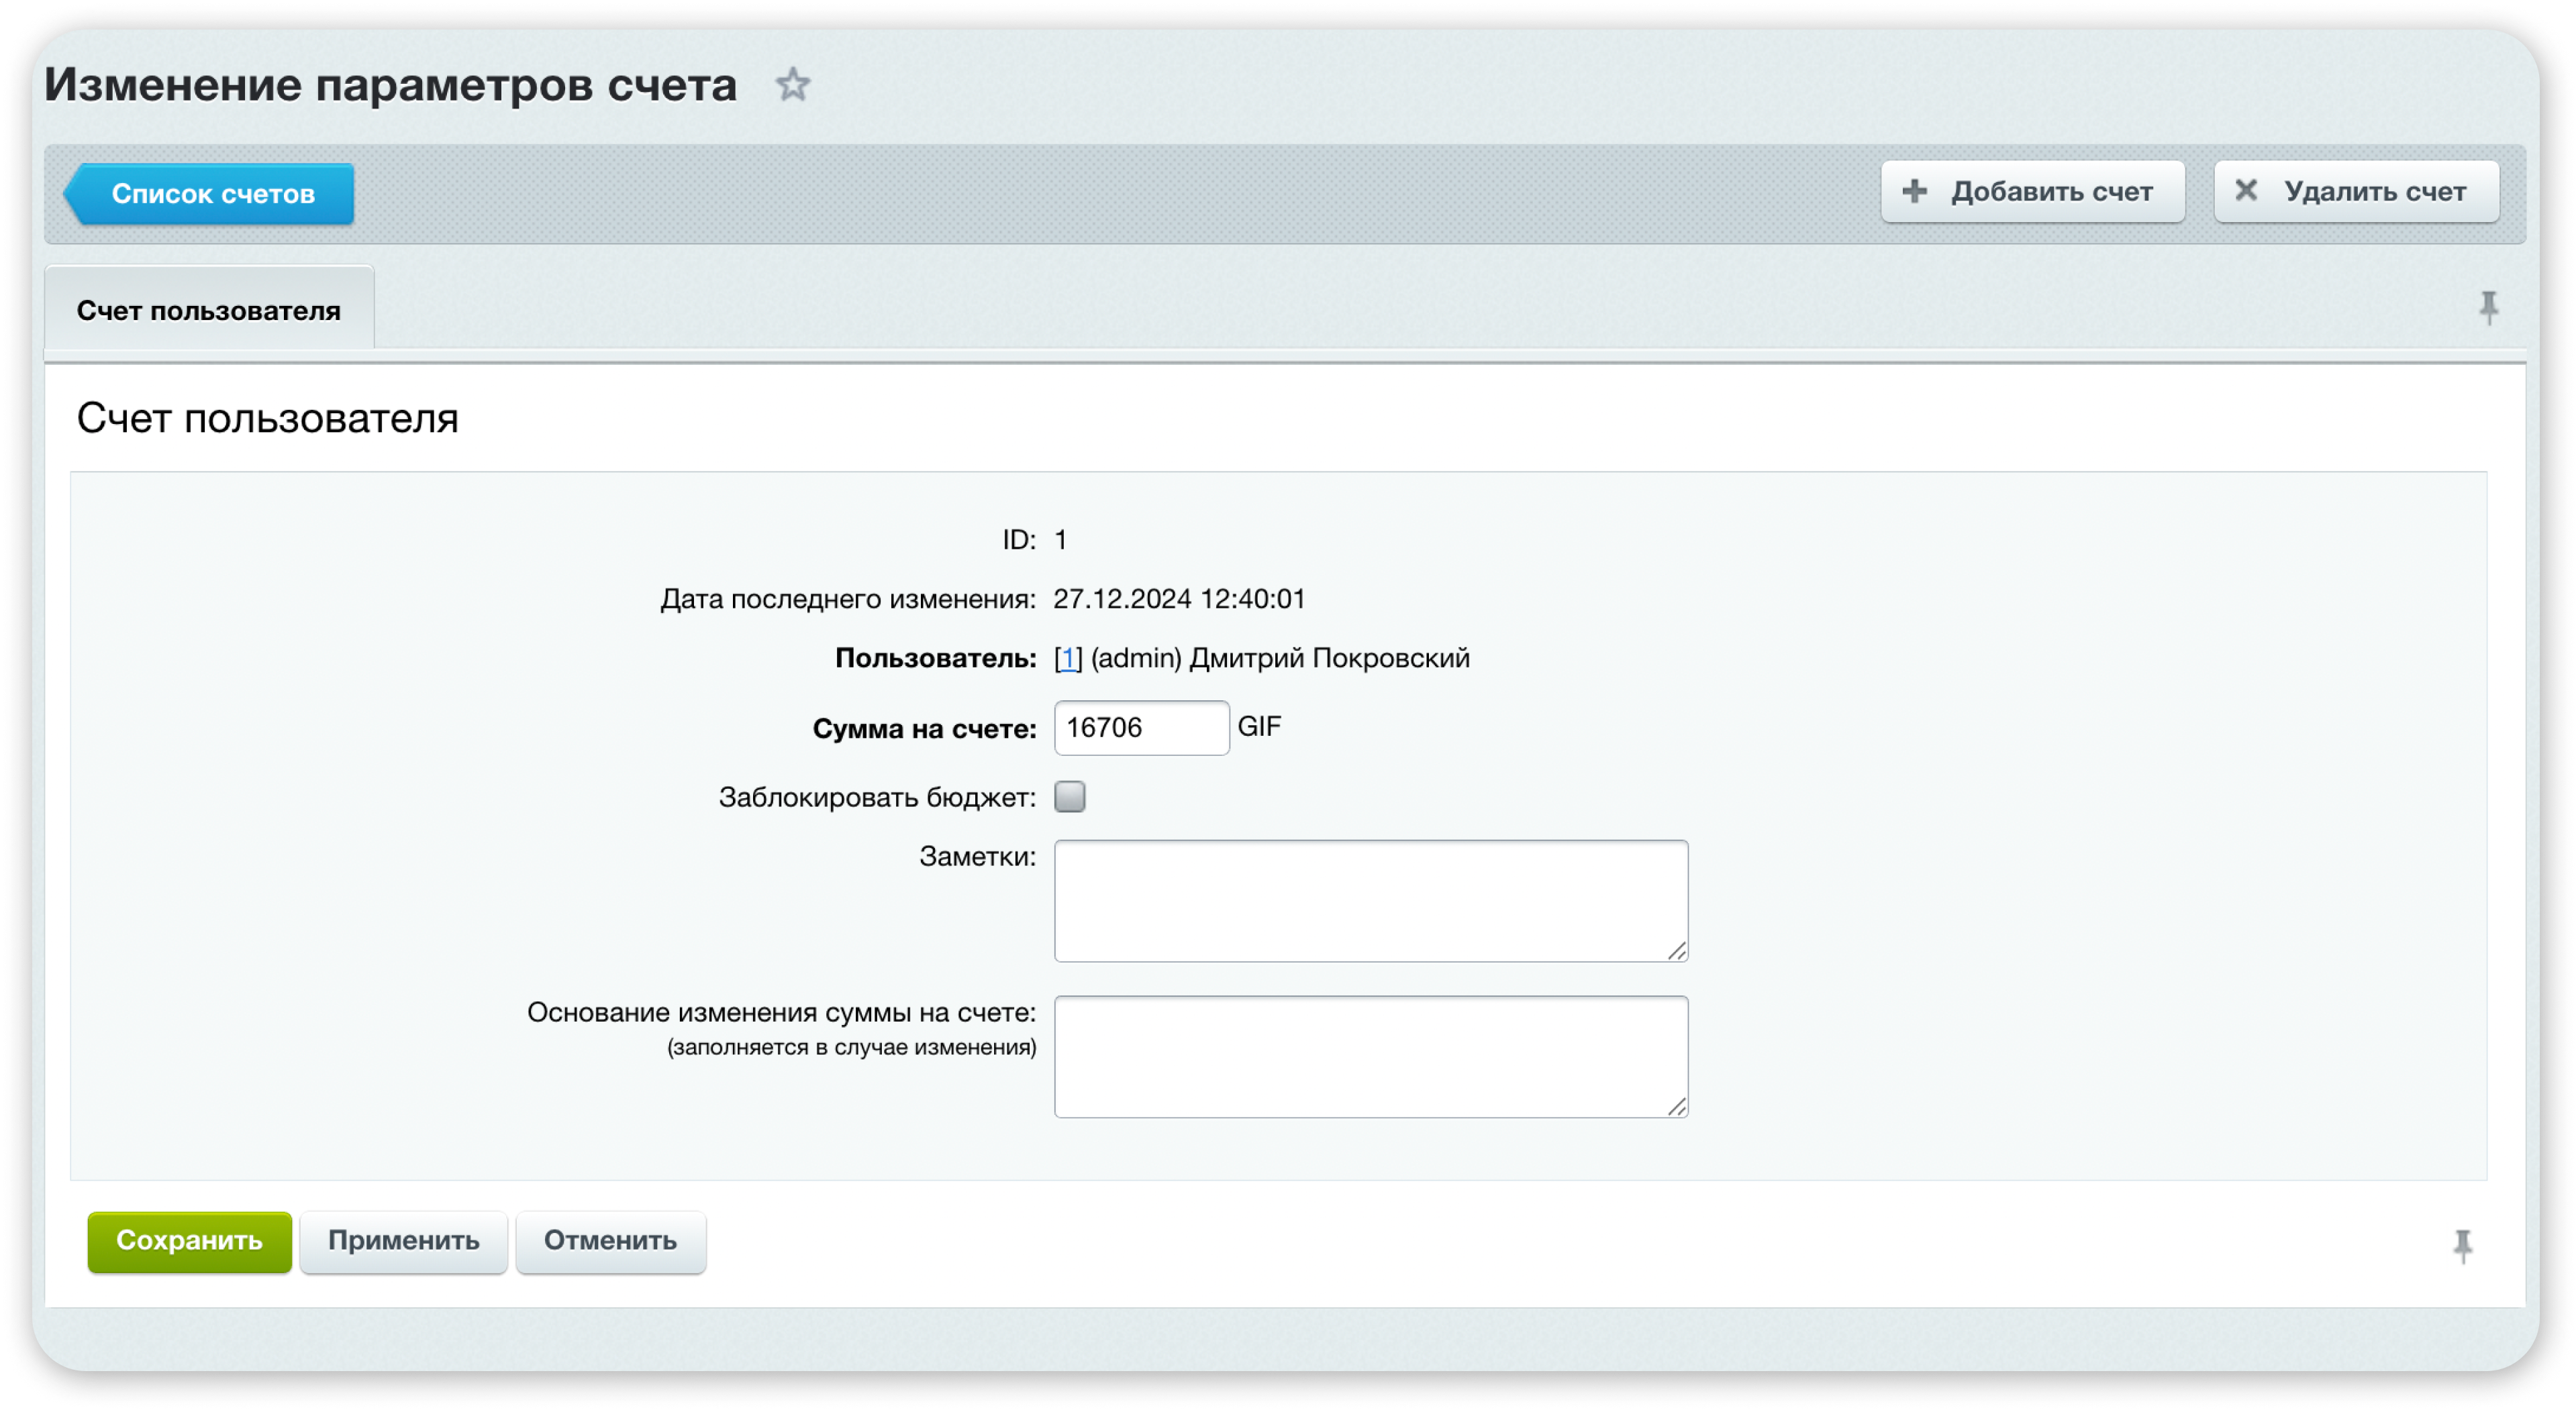Screen dimensions: 2576x1410
Task: Click into the Заметки textarea
Action: pos(1371,902)
